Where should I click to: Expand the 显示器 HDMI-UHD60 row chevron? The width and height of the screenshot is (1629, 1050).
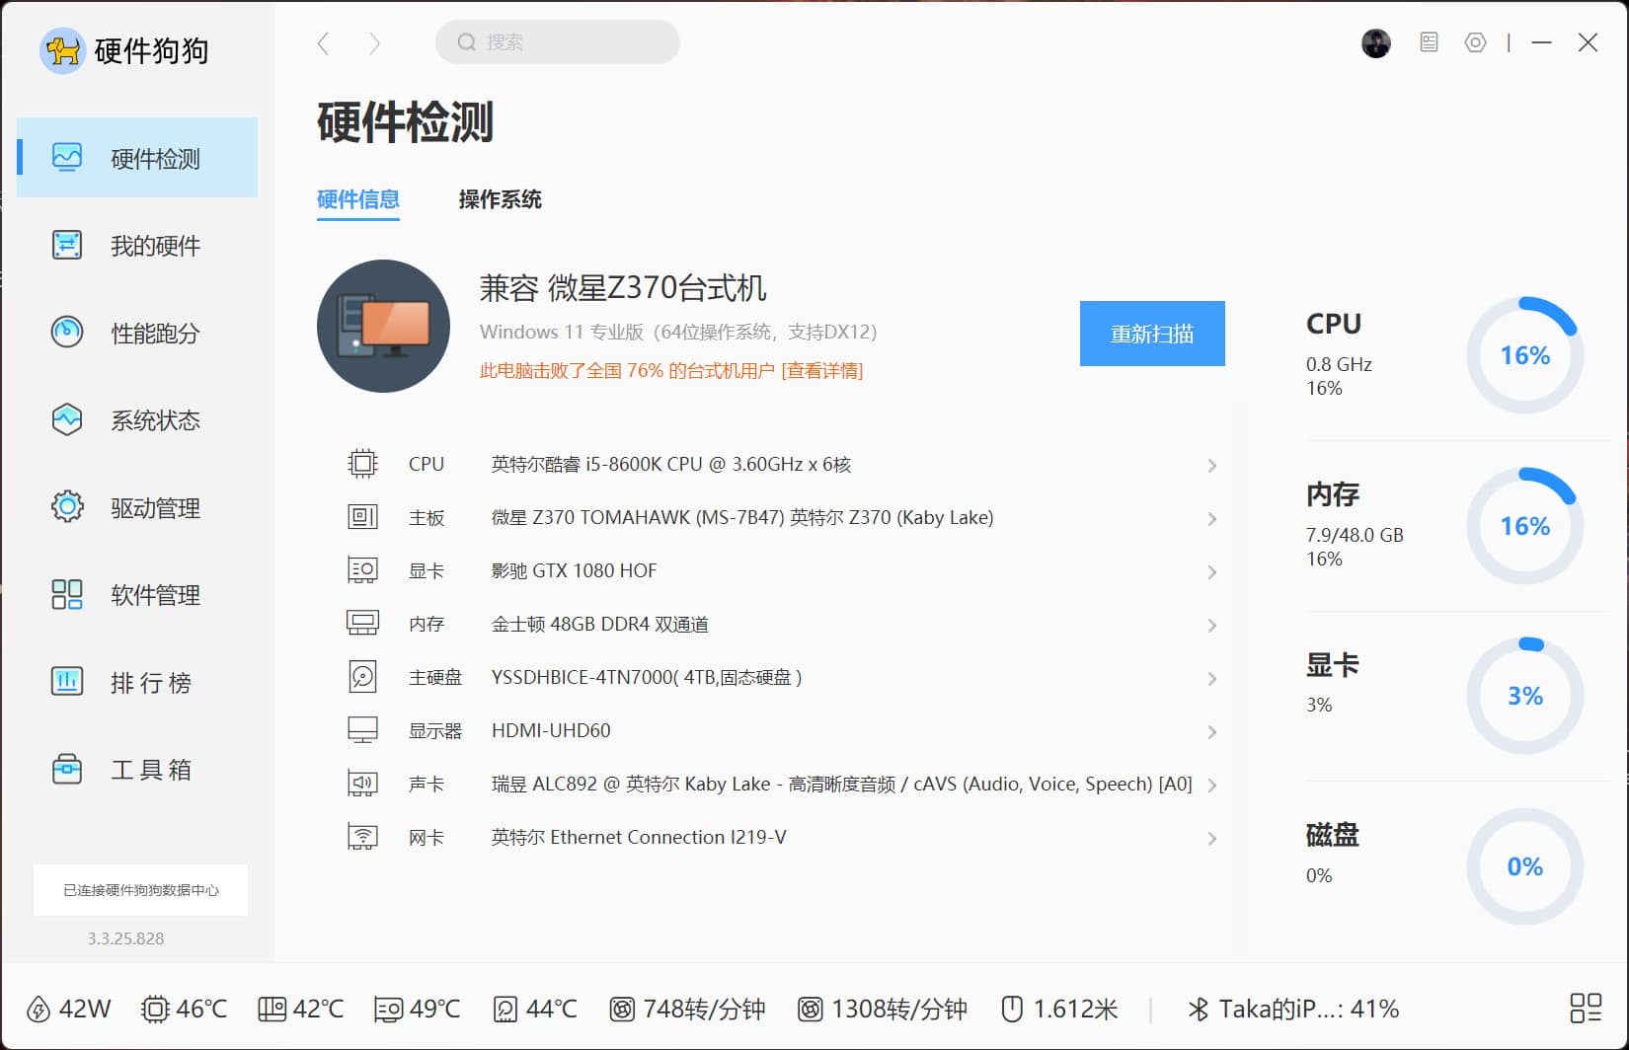(x=1211, y=731)
